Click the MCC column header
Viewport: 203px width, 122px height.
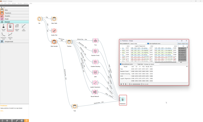(x=151, y=67)
